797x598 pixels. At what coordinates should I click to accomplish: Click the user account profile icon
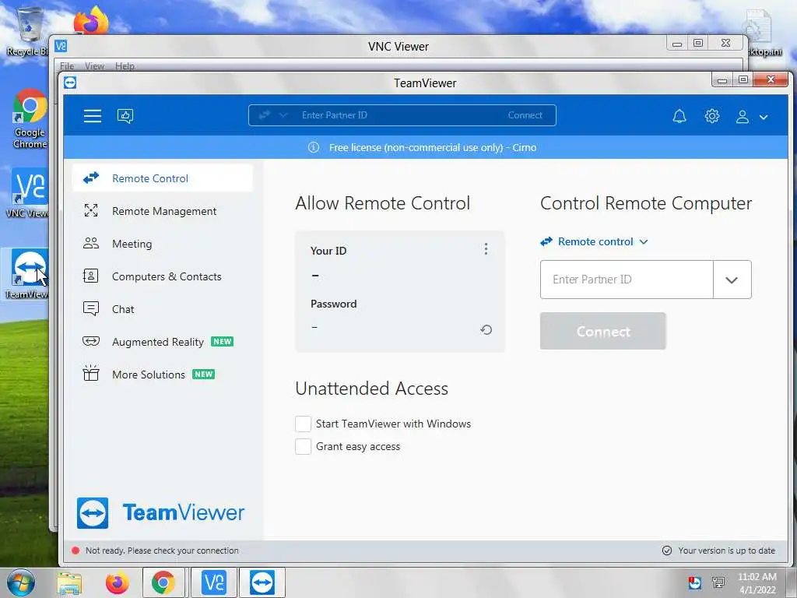point(742,117)
